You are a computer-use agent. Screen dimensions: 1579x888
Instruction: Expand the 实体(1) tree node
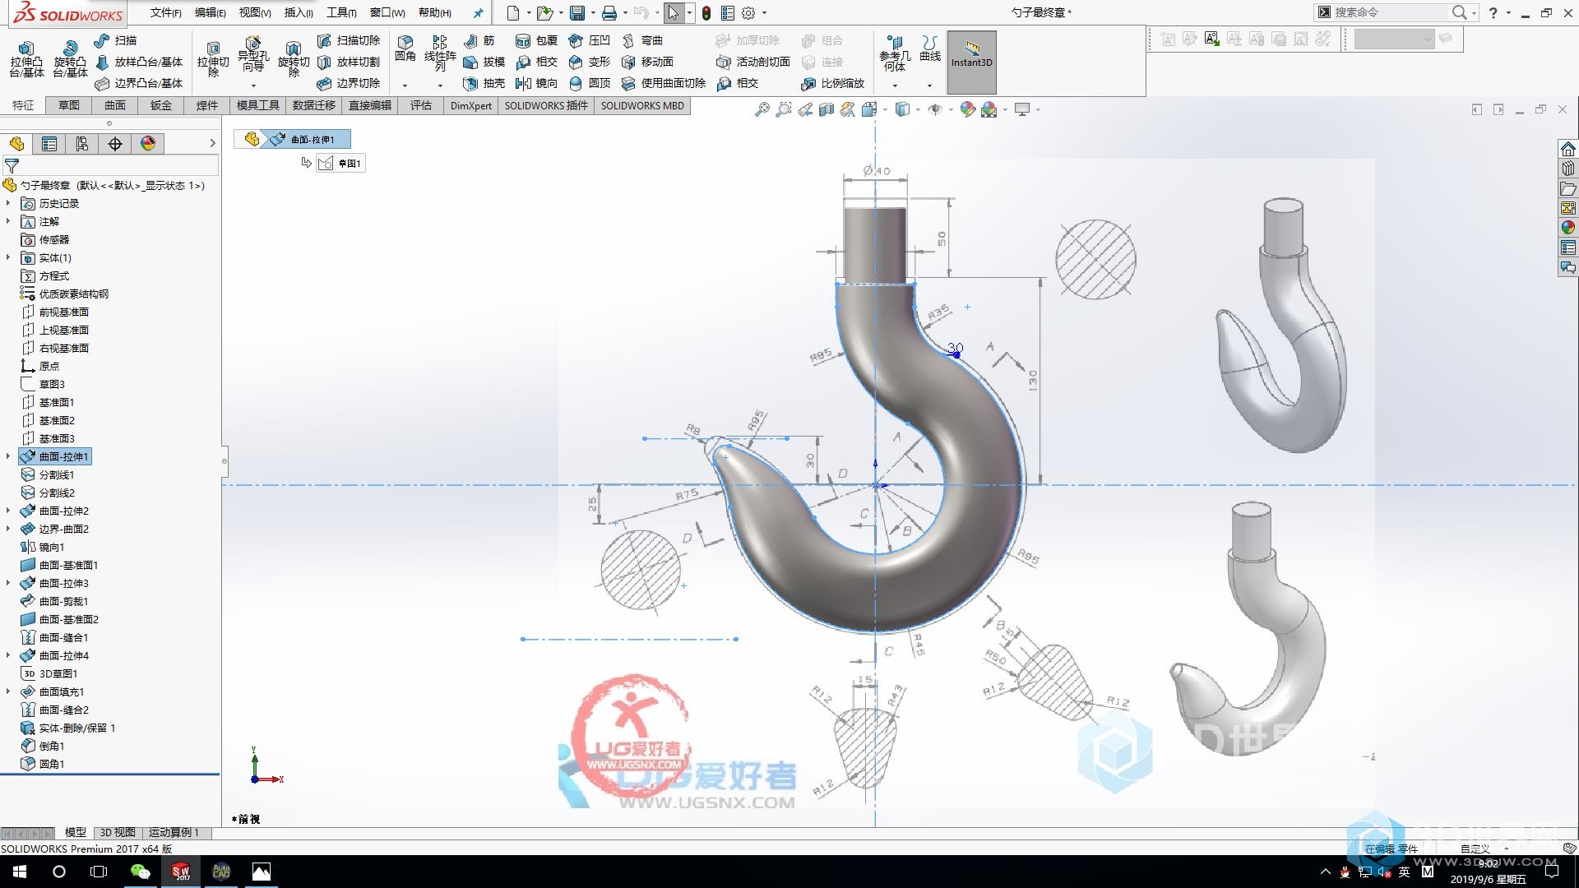8,257
